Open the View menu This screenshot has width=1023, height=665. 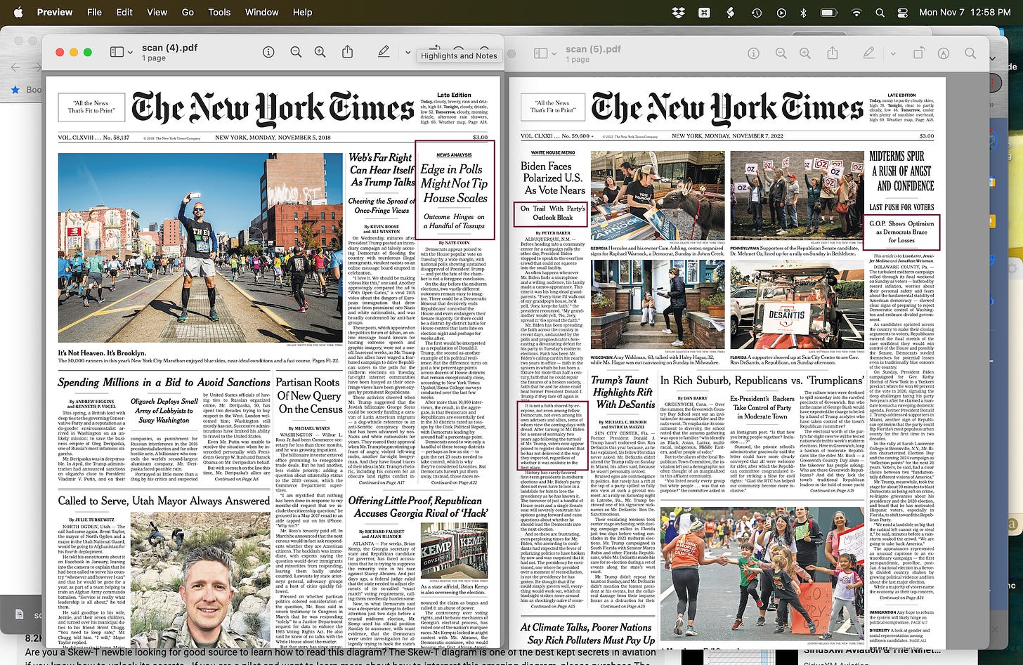click(157, 12)
